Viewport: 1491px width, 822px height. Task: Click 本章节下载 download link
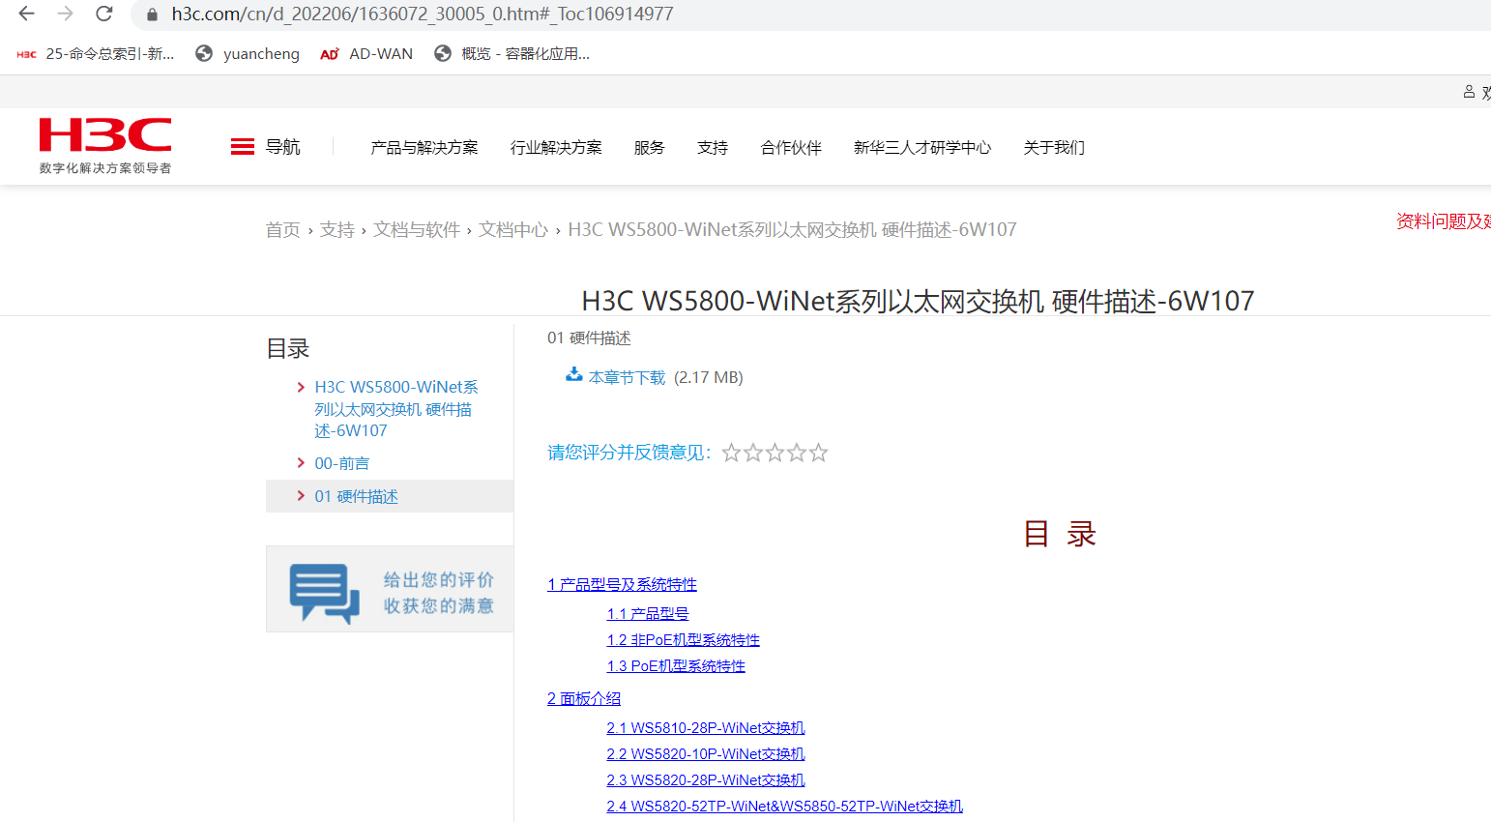coord(627,377)
